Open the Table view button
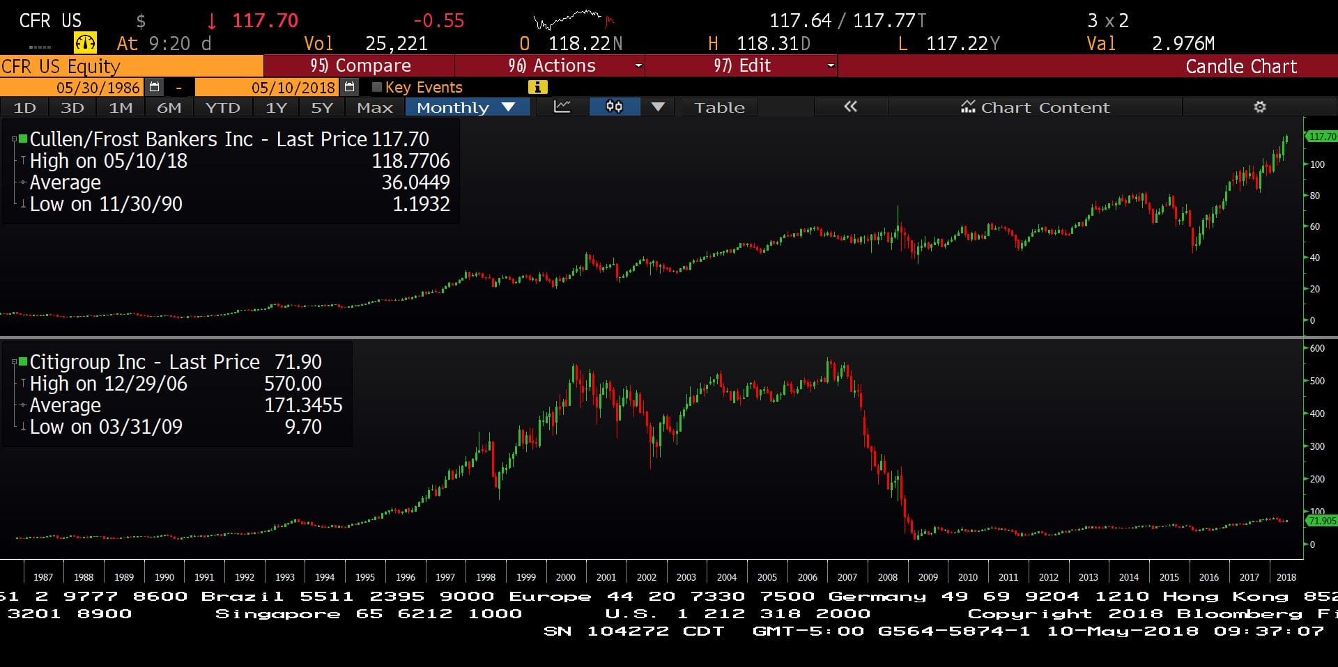Screen dimensions: 1338x667 click(x=719, y=107)
